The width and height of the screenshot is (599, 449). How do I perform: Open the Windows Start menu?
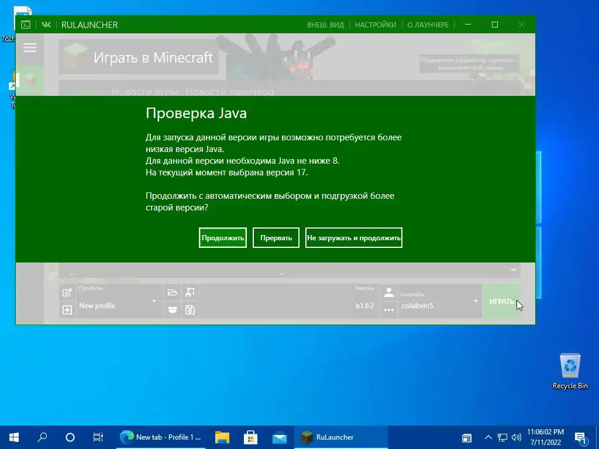14,437
